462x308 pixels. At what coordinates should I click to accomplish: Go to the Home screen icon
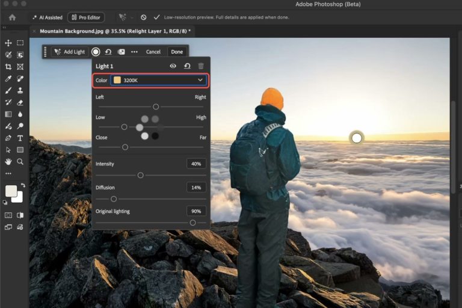(12, 17)
